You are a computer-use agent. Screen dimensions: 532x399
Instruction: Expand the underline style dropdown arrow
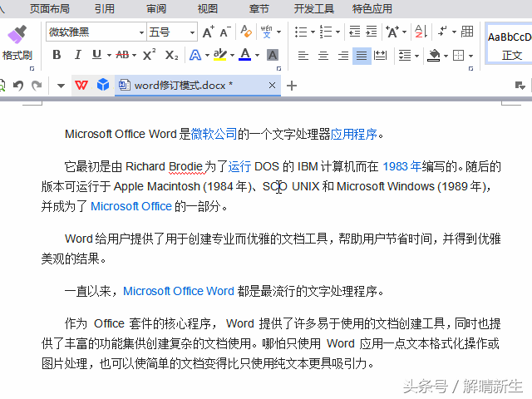point(109,56)
